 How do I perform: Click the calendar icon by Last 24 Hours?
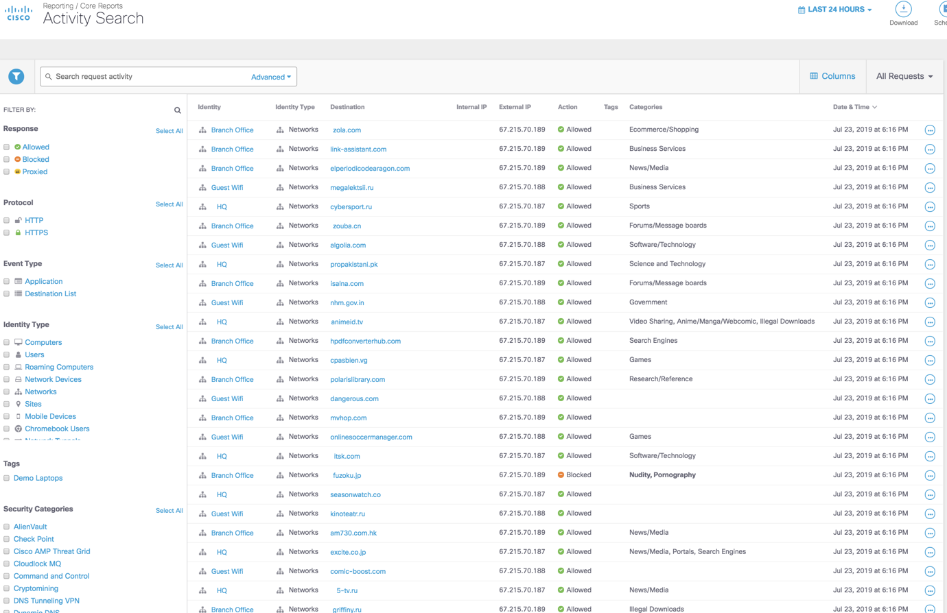pyautogui.click(x=802, y=10)
